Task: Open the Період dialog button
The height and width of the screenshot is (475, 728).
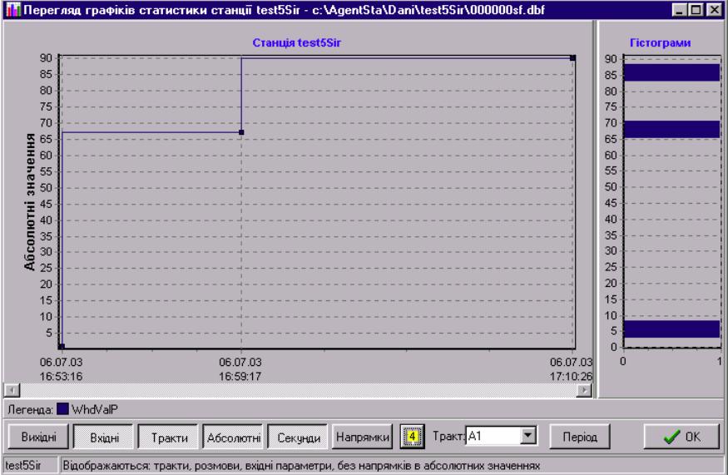Action: 579,437
